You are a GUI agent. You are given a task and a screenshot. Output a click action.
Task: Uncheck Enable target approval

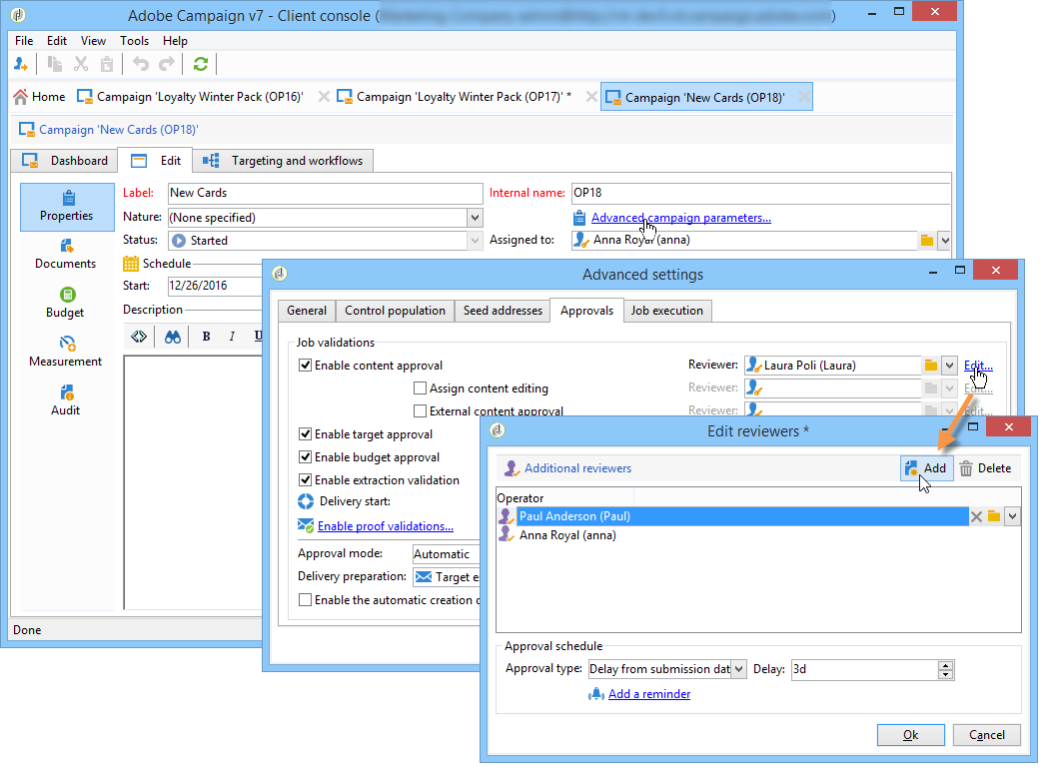(x=306, y=434)
